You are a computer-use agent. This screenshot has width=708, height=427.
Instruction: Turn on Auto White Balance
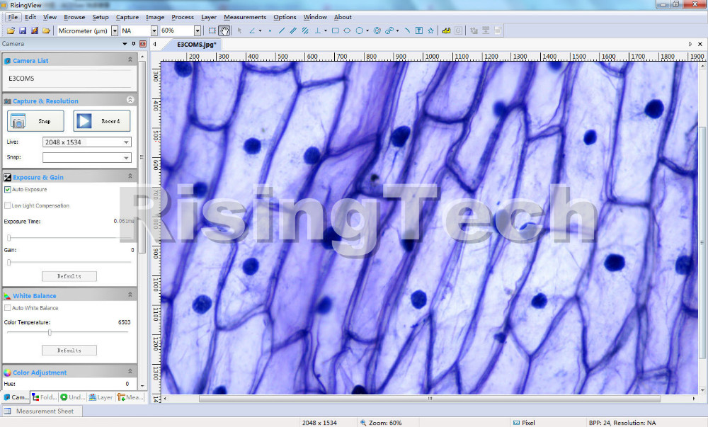[8, 308]
